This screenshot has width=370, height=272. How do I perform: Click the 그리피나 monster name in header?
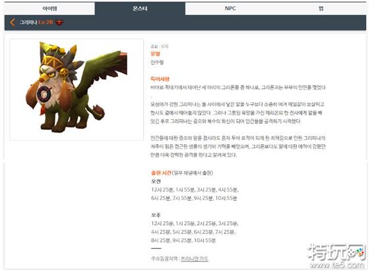(x=28, y=22)
